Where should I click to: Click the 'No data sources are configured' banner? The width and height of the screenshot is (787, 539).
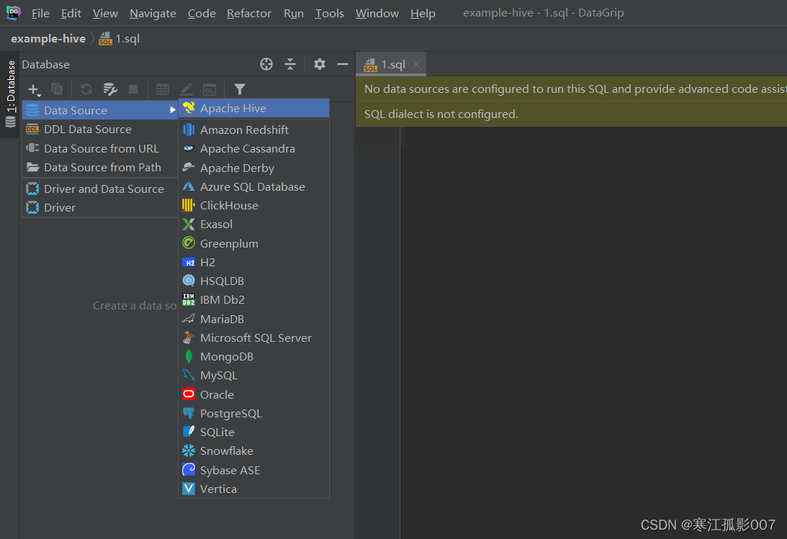[x=571, y=89]
